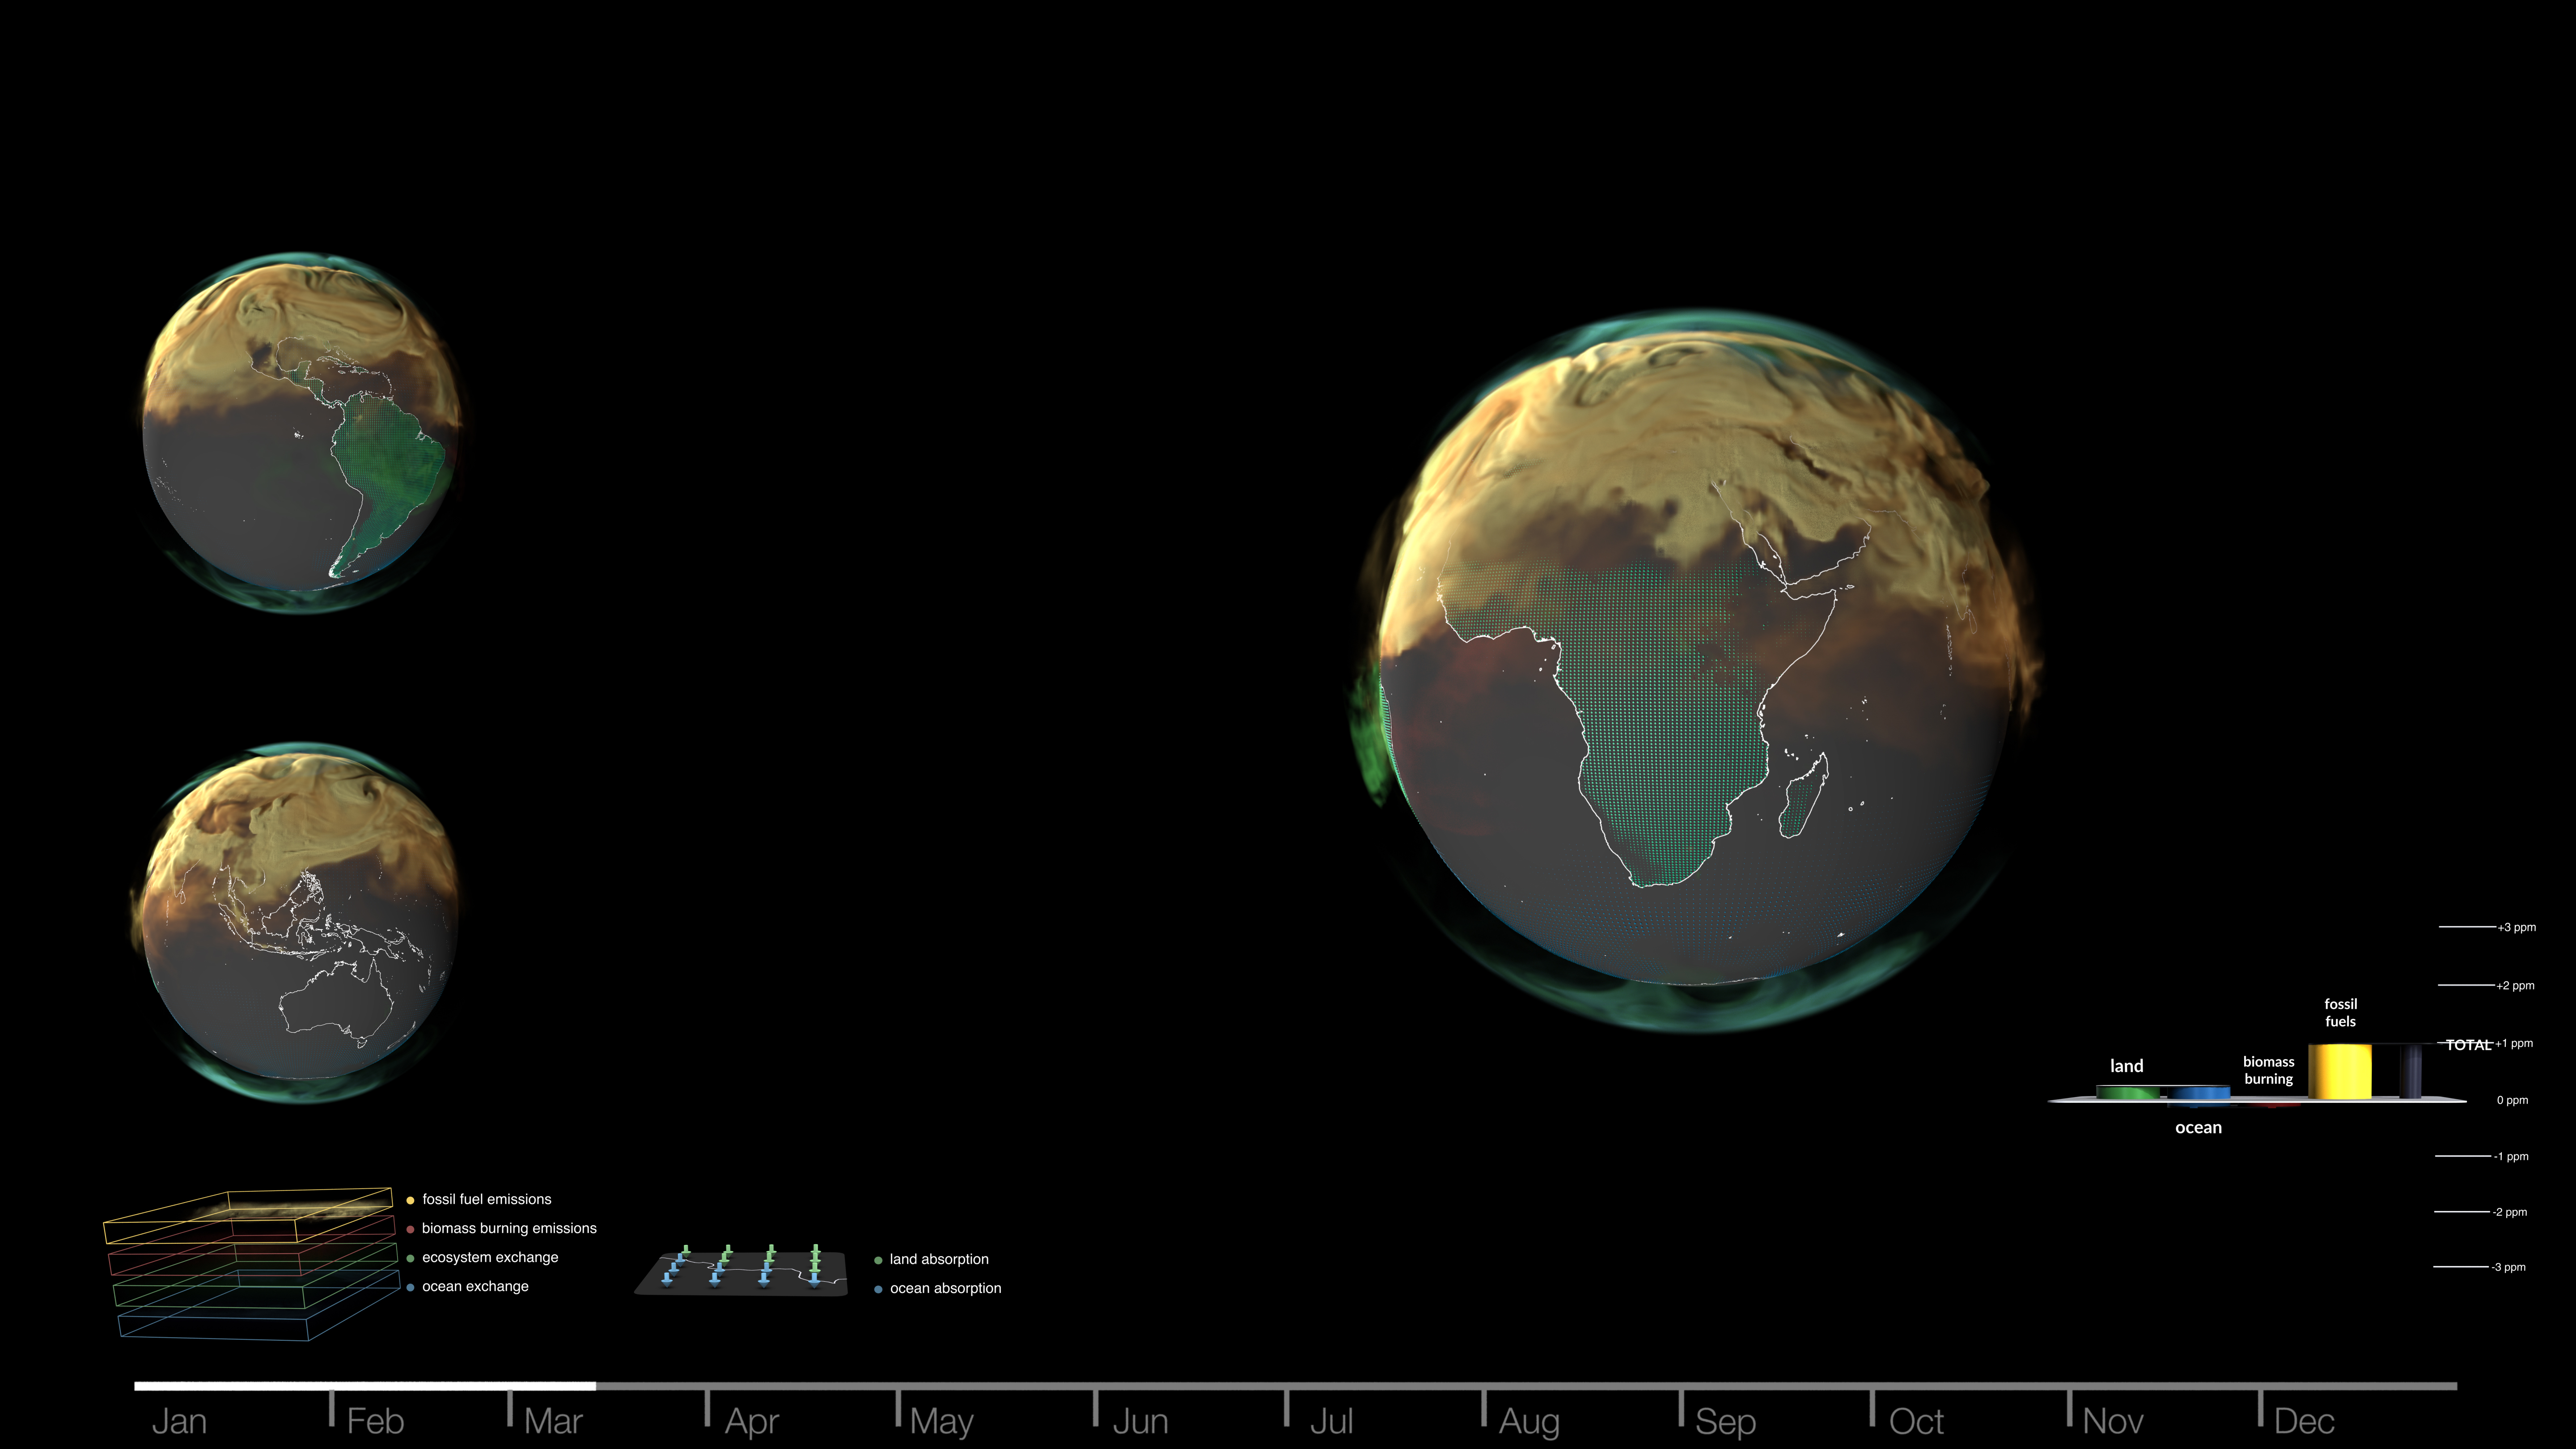This screenshot has height=1449, width=2576.
Task: Click the green ecosystem exchange legend dot
Action: coord(410,1258)
